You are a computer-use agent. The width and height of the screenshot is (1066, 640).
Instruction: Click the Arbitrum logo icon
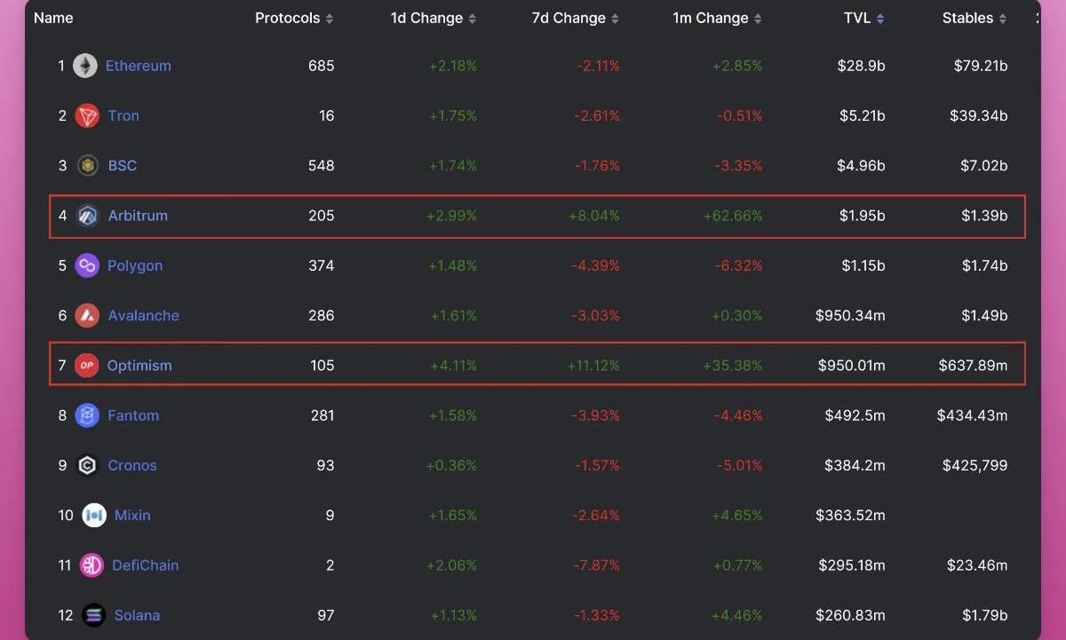[87, 216]
